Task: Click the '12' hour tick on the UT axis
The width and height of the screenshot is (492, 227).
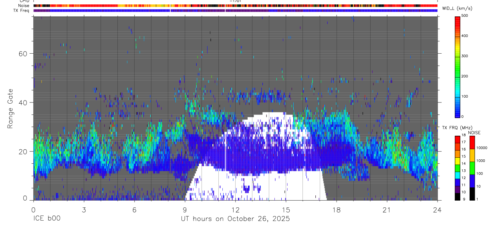Action: 235,209
